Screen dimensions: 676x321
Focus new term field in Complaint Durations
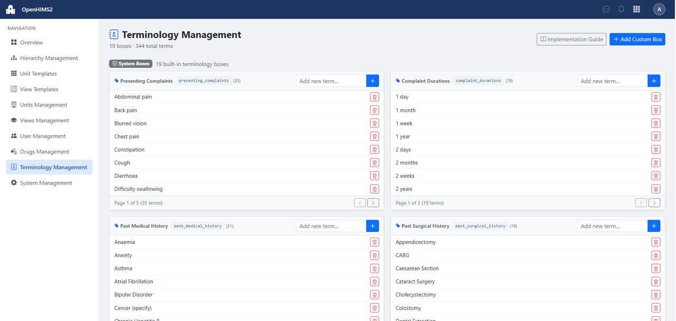tap(612, 81)
